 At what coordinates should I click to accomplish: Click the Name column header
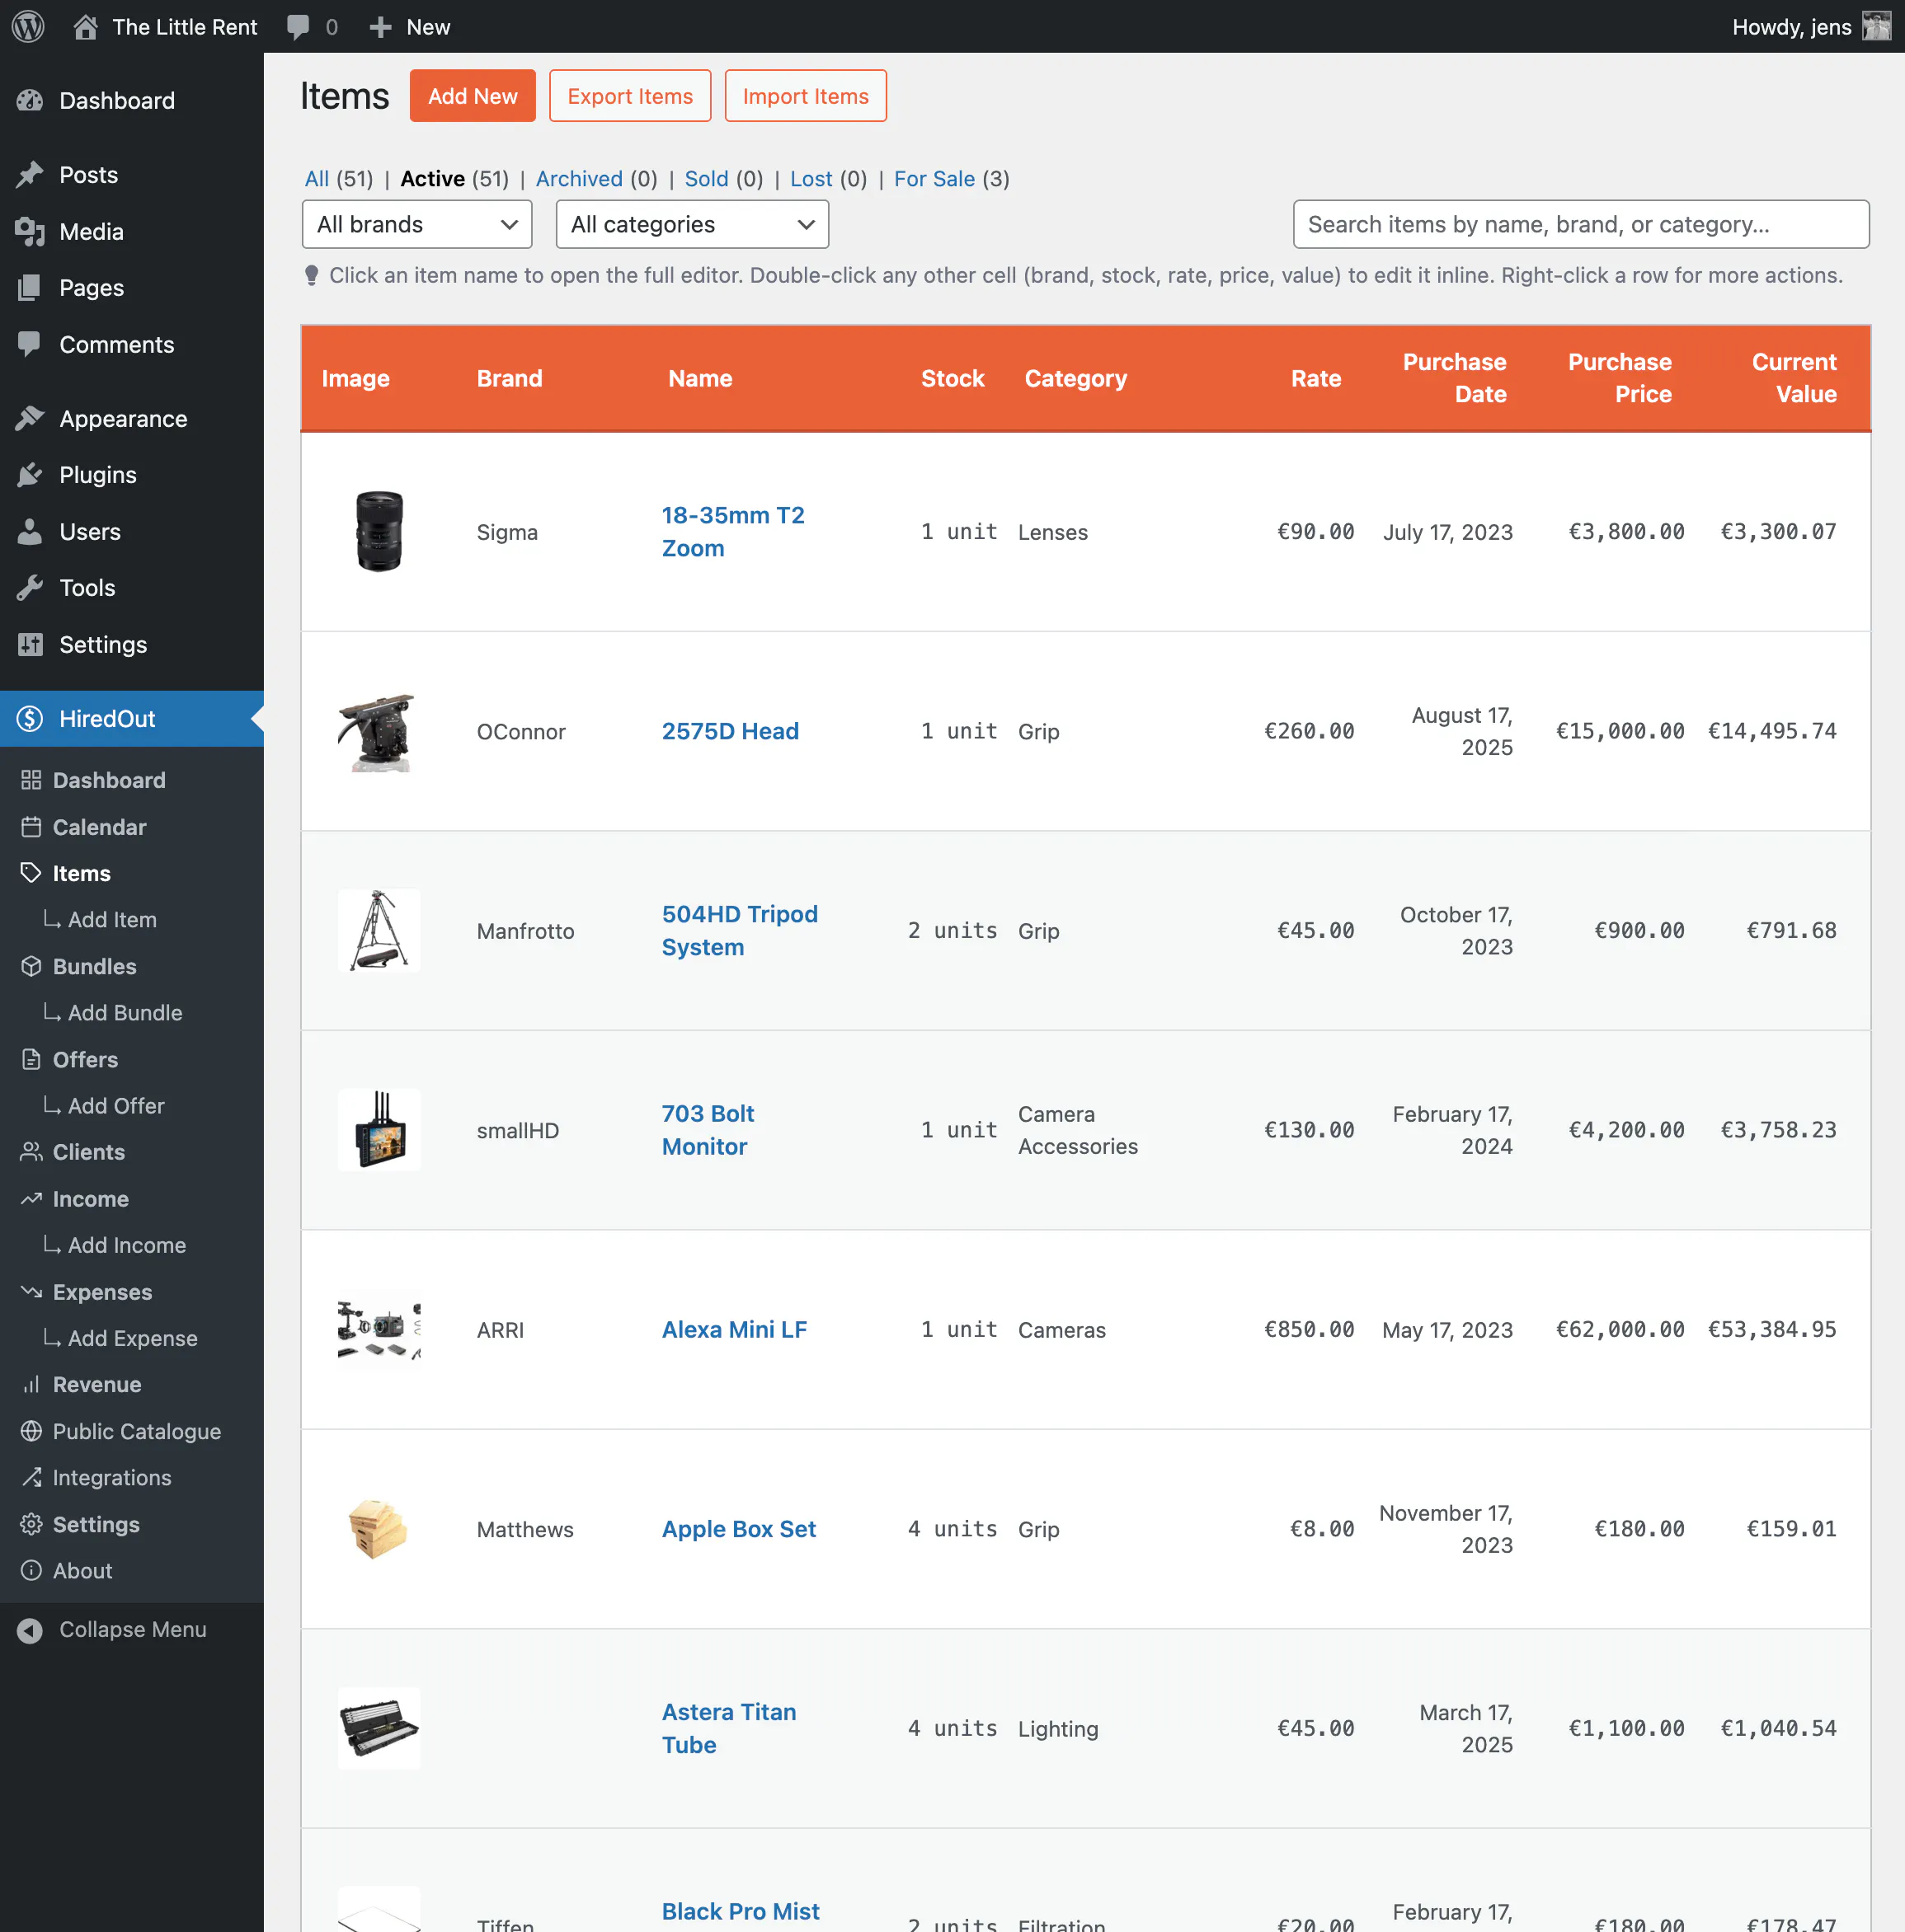(700, 378)
